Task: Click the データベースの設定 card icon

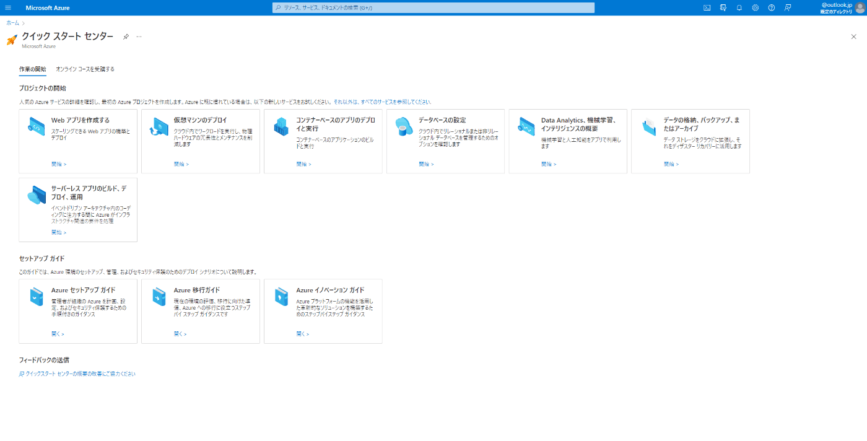Action: [404, 126]
